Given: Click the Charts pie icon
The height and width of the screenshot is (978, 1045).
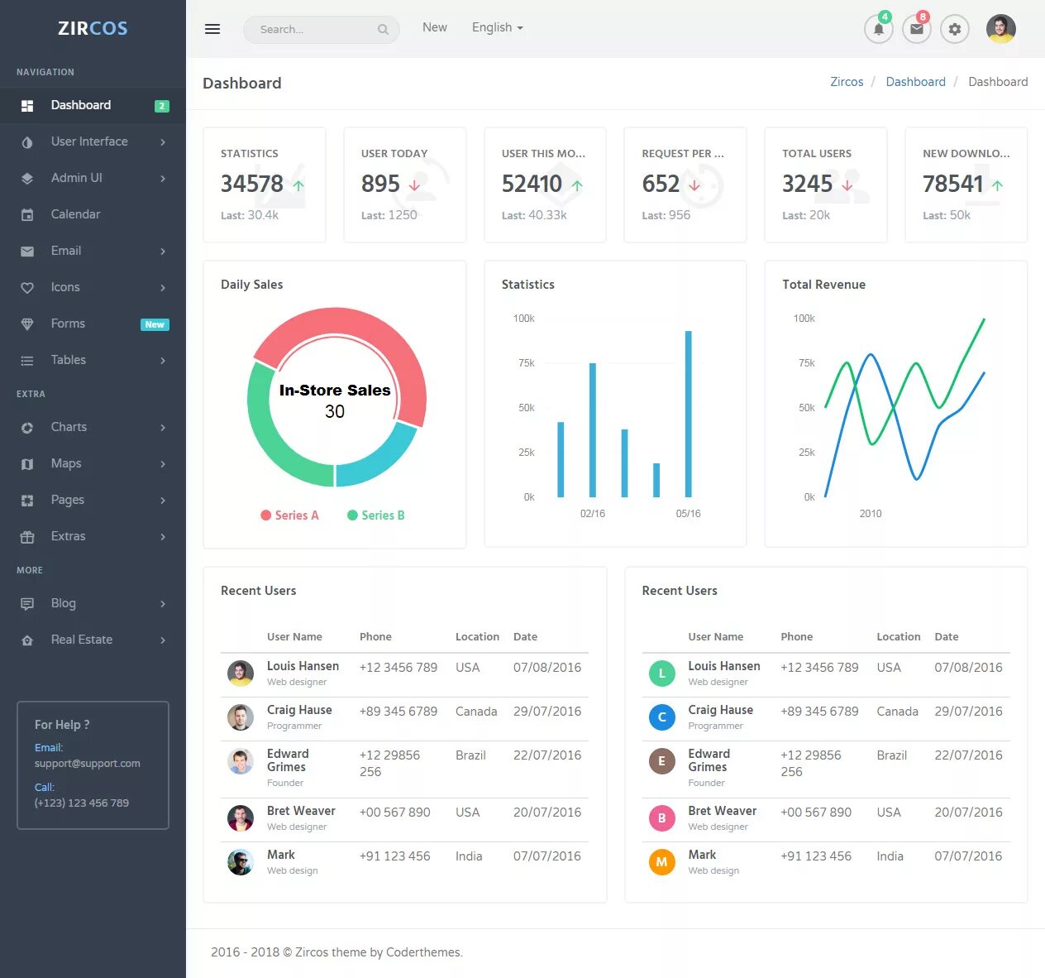Looking at the screenshot, I should click(x=27, y=428).
